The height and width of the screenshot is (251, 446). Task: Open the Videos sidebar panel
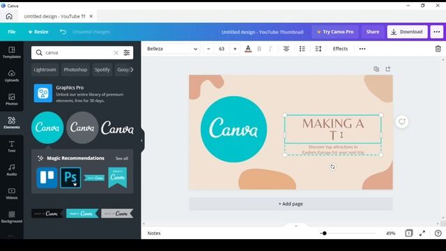point(12,194)
